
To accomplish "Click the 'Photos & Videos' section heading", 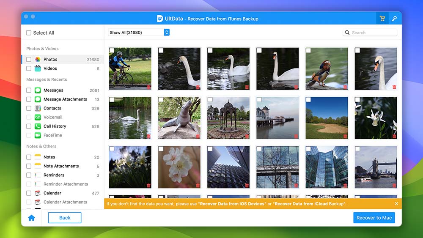I will tap(42, 49).
